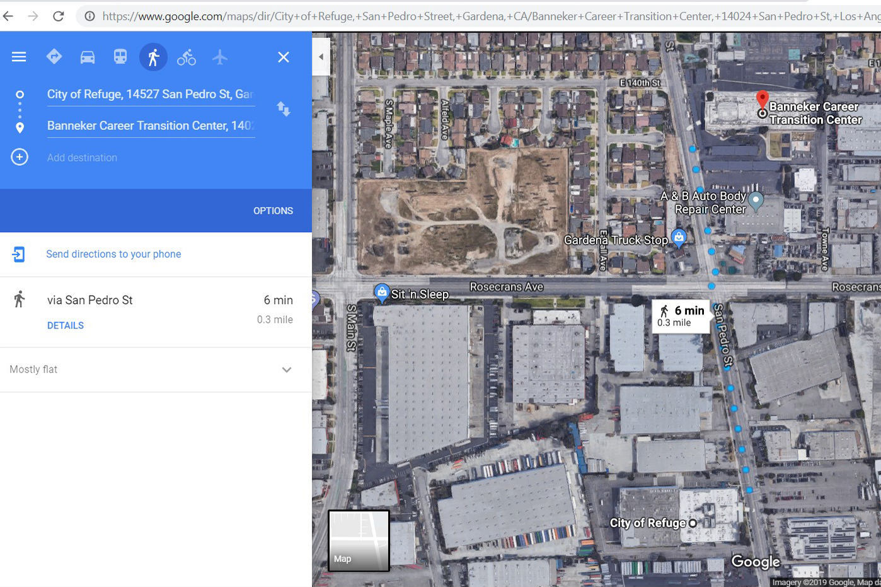
Task: Switch to Map view thumbnail
Action: (359, 540)
